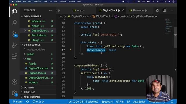The height and width of the screenshot is (104, 186).
Task: Open Control Center in menu bar
Action: pos(165,1)
